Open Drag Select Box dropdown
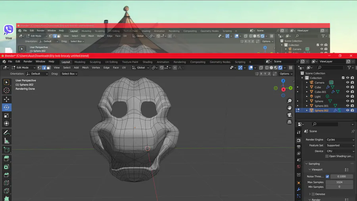The image size is (357, 201). 69,74
